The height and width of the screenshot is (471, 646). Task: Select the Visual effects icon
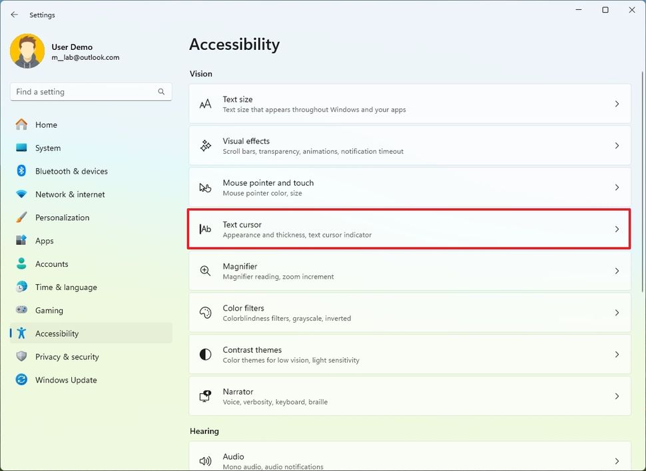tap(205, 146)
